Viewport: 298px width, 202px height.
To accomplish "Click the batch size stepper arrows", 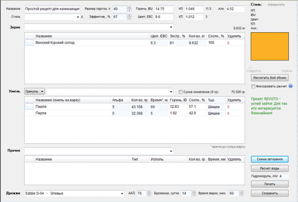I will point(129,9).
